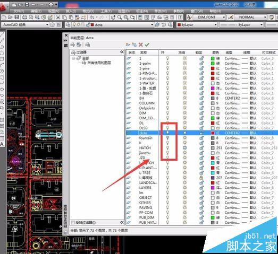Activate the Pan tool in the standard toolbar
Screen dimensions: 278x254
coord(113,17)
